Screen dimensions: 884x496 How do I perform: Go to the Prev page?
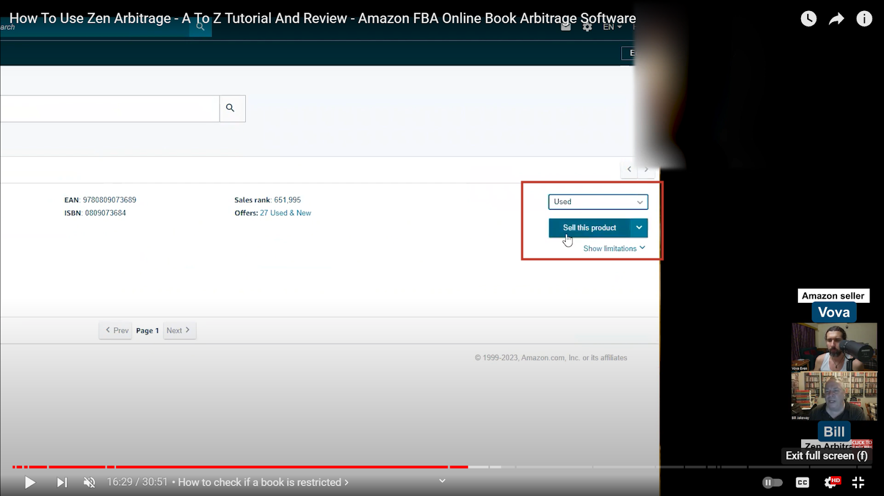116,330
